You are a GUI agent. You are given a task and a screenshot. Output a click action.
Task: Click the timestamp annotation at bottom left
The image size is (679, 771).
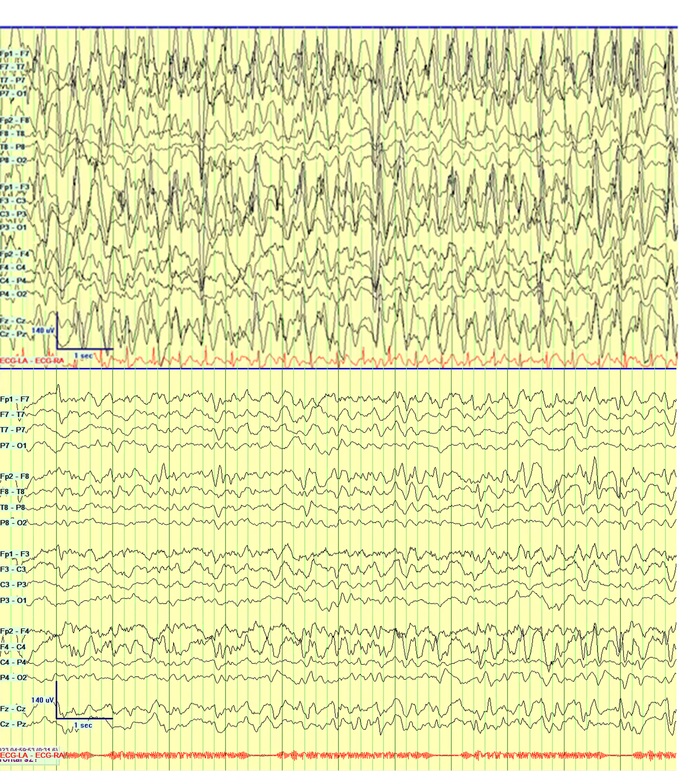point(29,749)
